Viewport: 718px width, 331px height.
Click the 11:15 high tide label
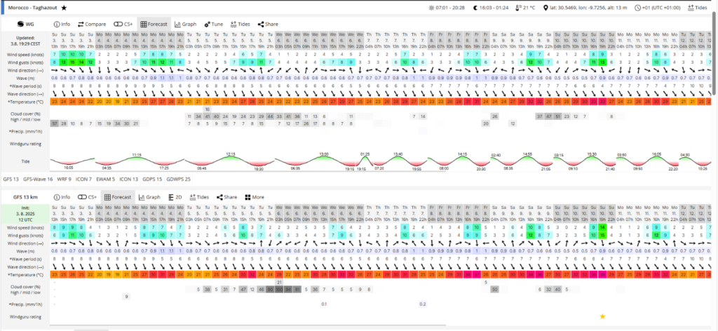click(x=137, y=155)
